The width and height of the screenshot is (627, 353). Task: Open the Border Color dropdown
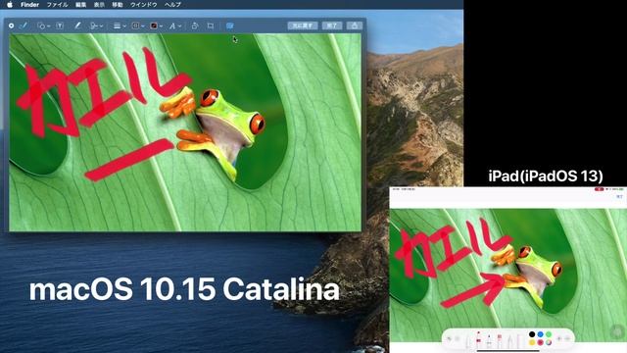click(138, 25)
